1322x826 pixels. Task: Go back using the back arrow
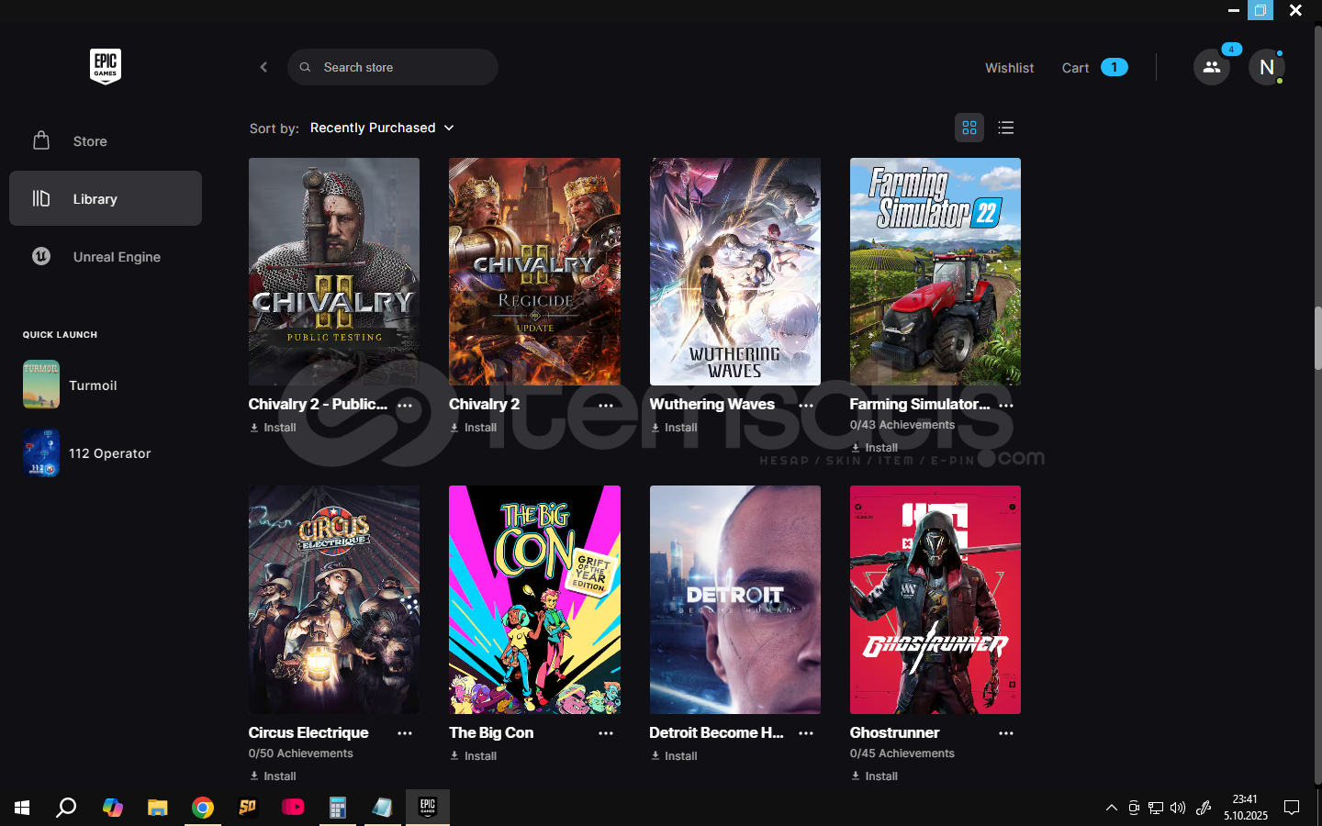pyautogui.click(x=263, y=67)
